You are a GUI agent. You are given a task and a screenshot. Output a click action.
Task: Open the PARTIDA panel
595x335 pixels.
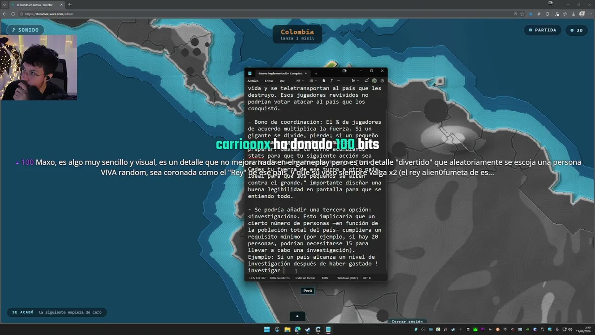tap(542, 30)
